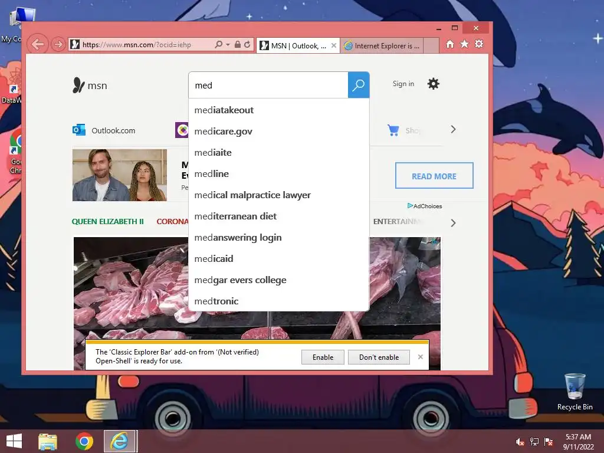Image resolution: width=604 pixels, height=453 pixels.
Task: Click the MSN search magnifier button
Action: click(x=359, y=85)
